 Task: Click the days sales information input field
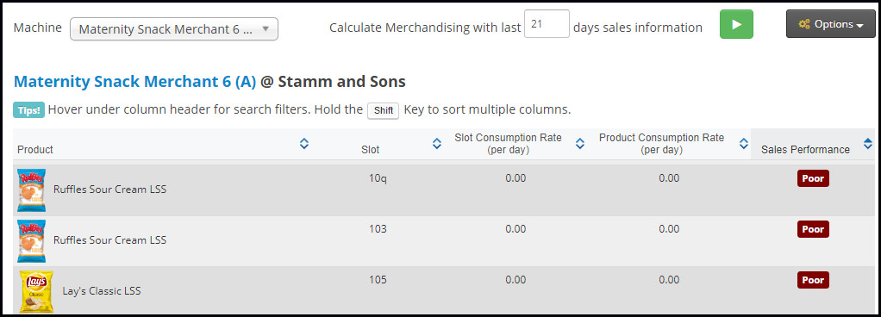pos(547,24)
